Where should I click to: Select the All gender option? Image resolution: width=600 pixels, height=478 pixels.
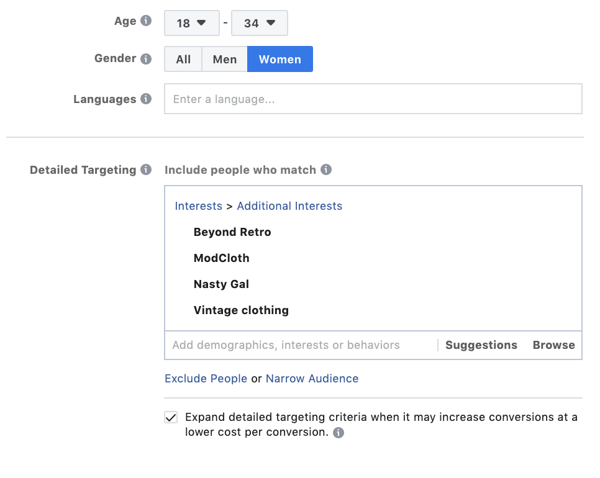click(183, 59)
